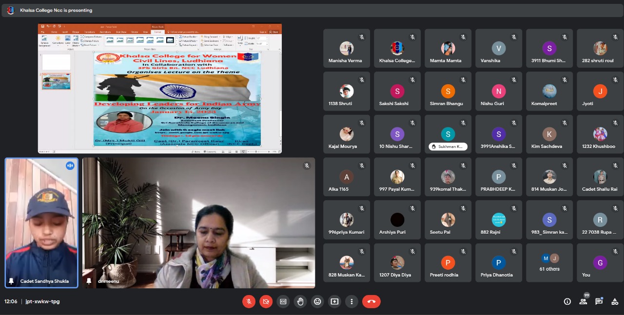Image resolution: width=624 pixels, height=315 pixels.
Task: Expand Picture Border dropdown in PowerPoint
Action: (x=188, y=37)
